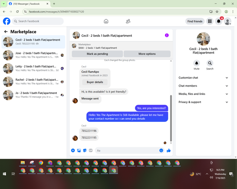Open Task View on taskbar
The height and width of the screenshot is (189, 237).
(x=13, y=174)
